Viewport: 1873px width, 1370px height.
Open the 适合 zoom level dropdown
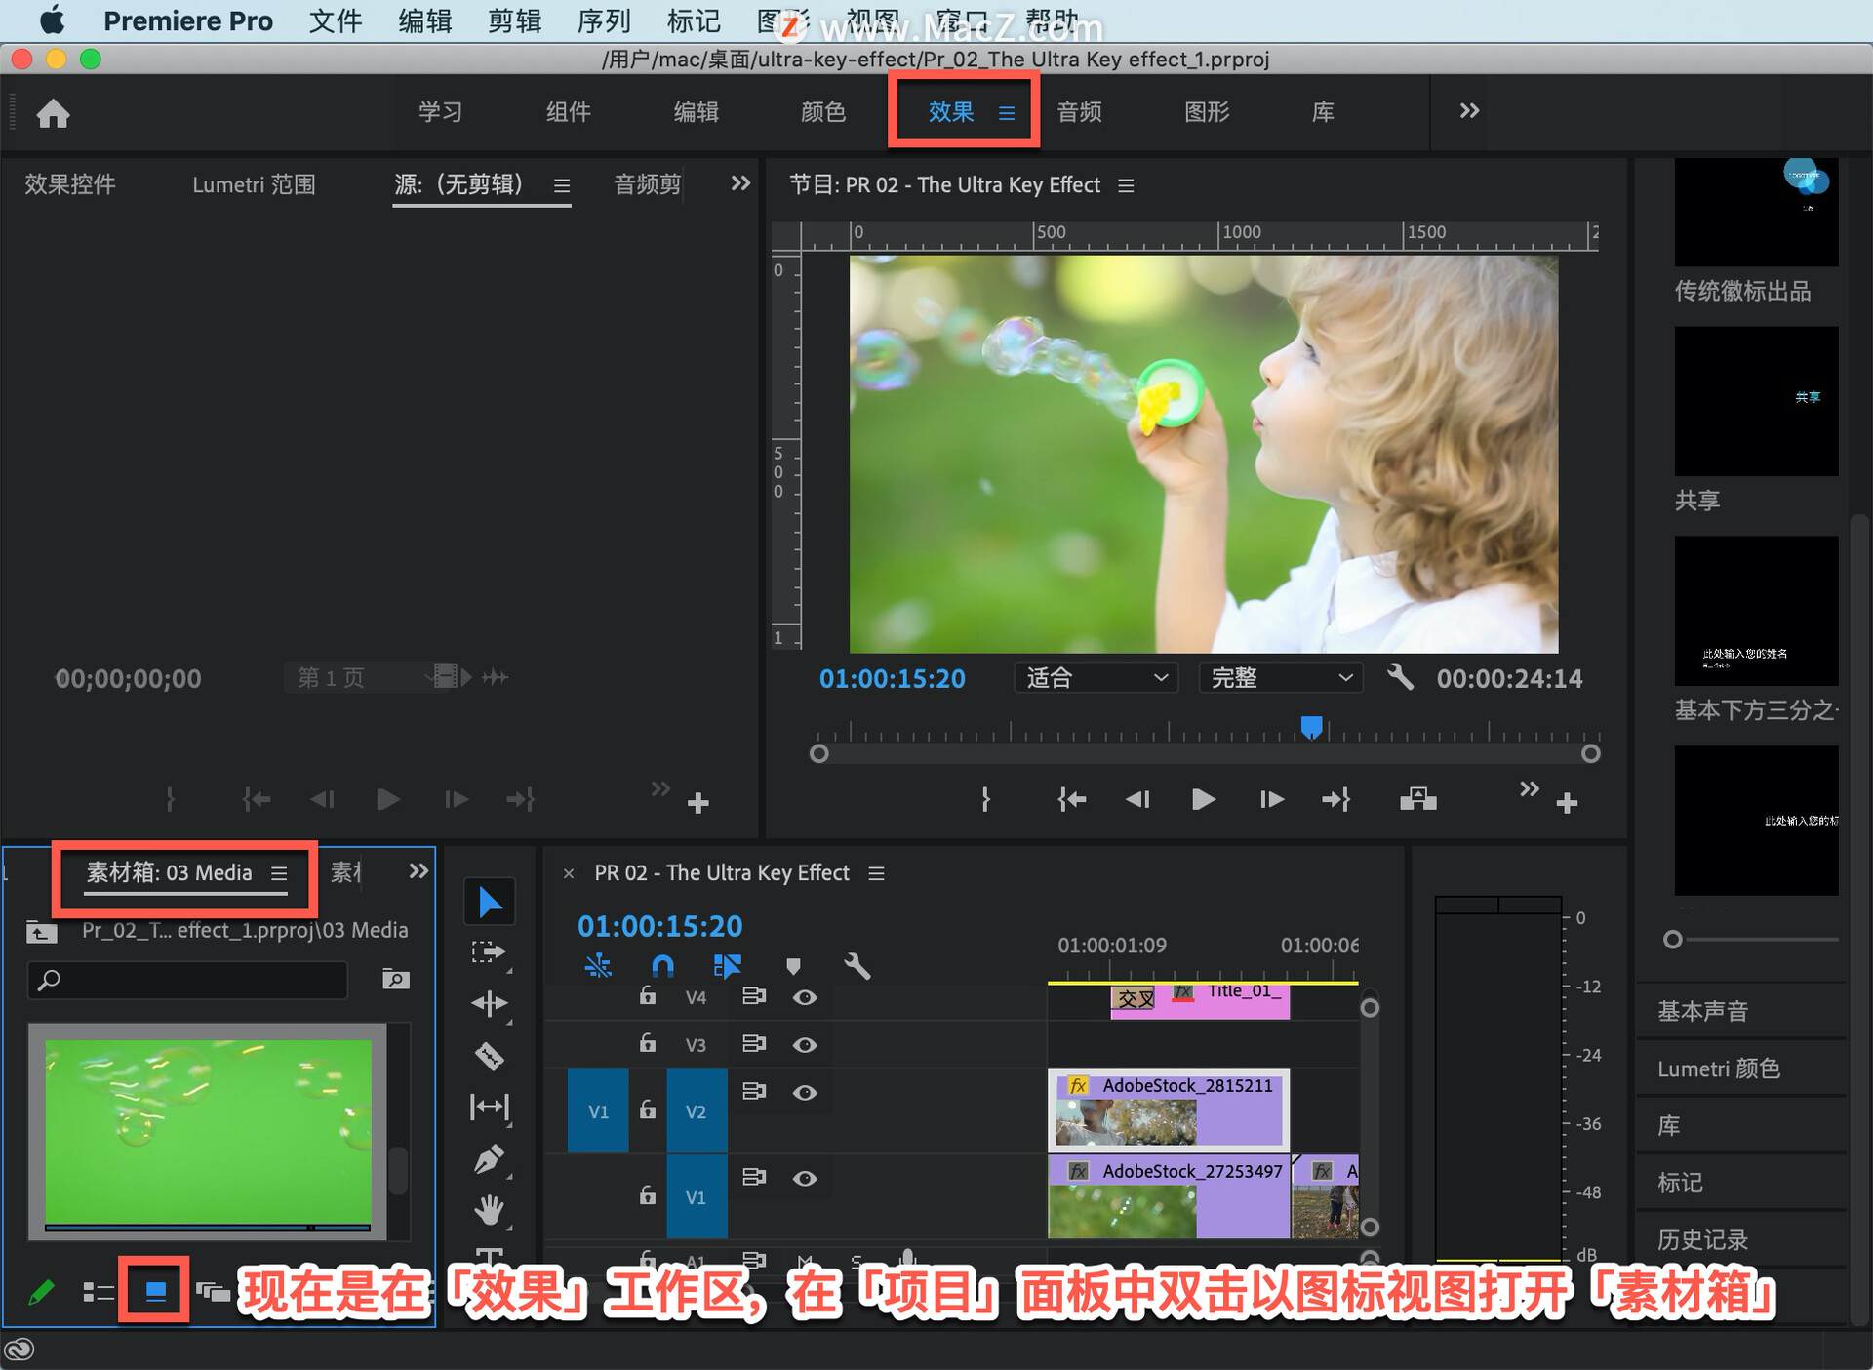1096,678
